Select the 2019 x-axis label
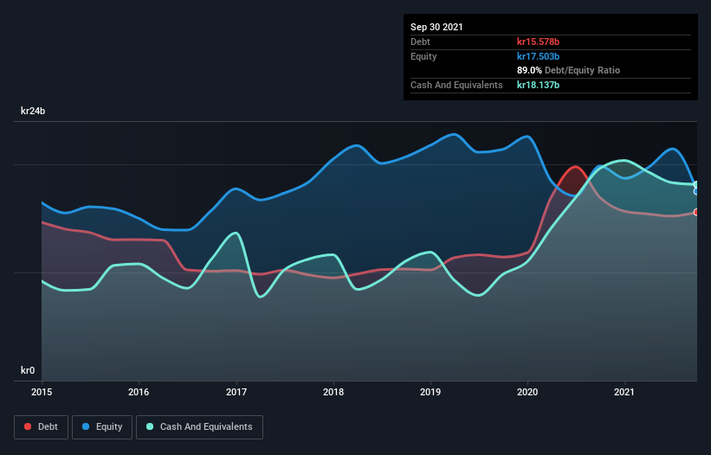Image resolution: width=711 pixels, height=455 pixels. point(430,392)
